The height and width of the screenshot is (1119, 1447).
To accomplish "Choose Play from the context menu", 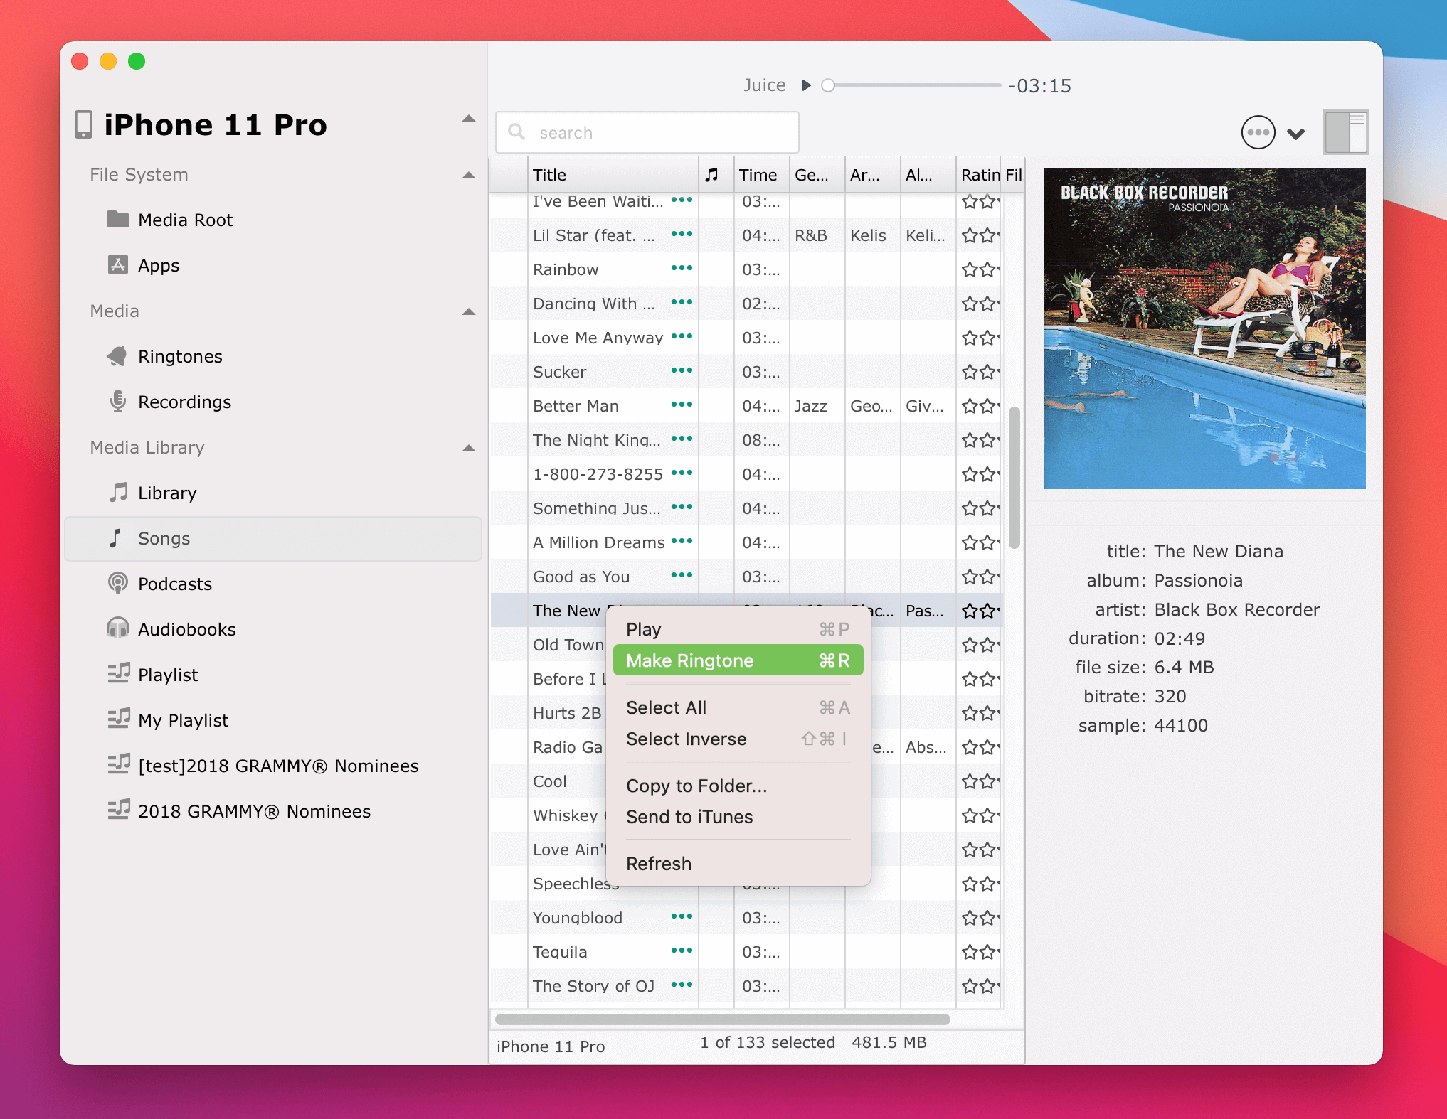I will click(x=738, y=629).
